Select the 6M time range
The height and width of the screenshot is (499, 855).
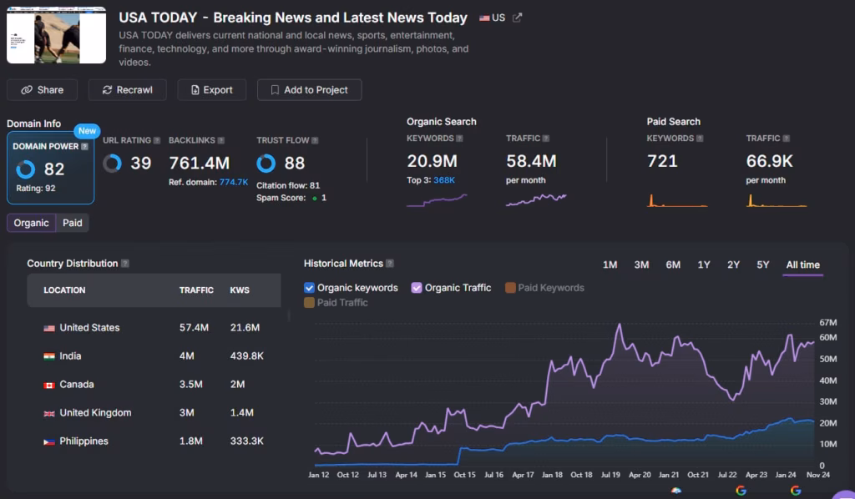tap(673, 265)
